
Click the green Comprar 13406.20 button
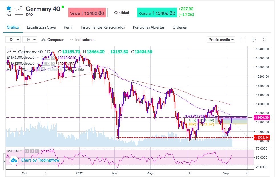(x=157, y=13)
